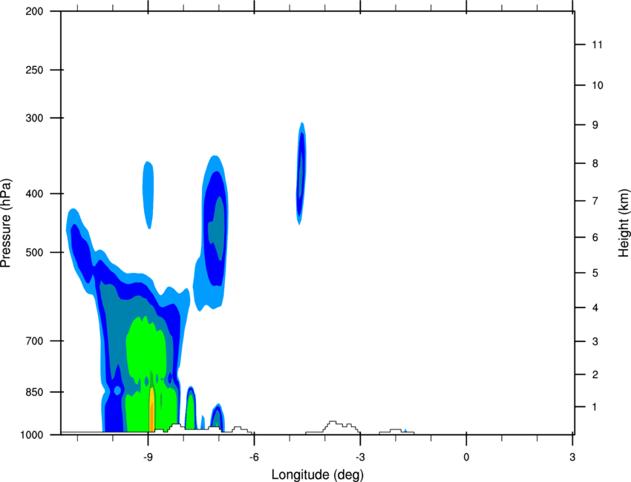Pick the 5 km height label
This screenshot has width=631, height=482.
[595, 274]
